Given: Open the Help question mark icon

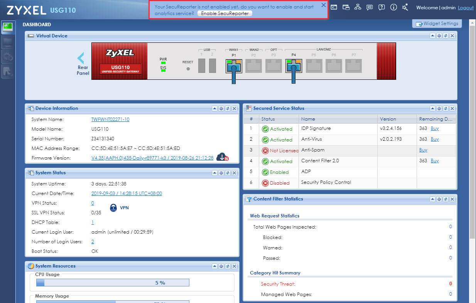Looking at the screenshot, I should tap(381, 7).
